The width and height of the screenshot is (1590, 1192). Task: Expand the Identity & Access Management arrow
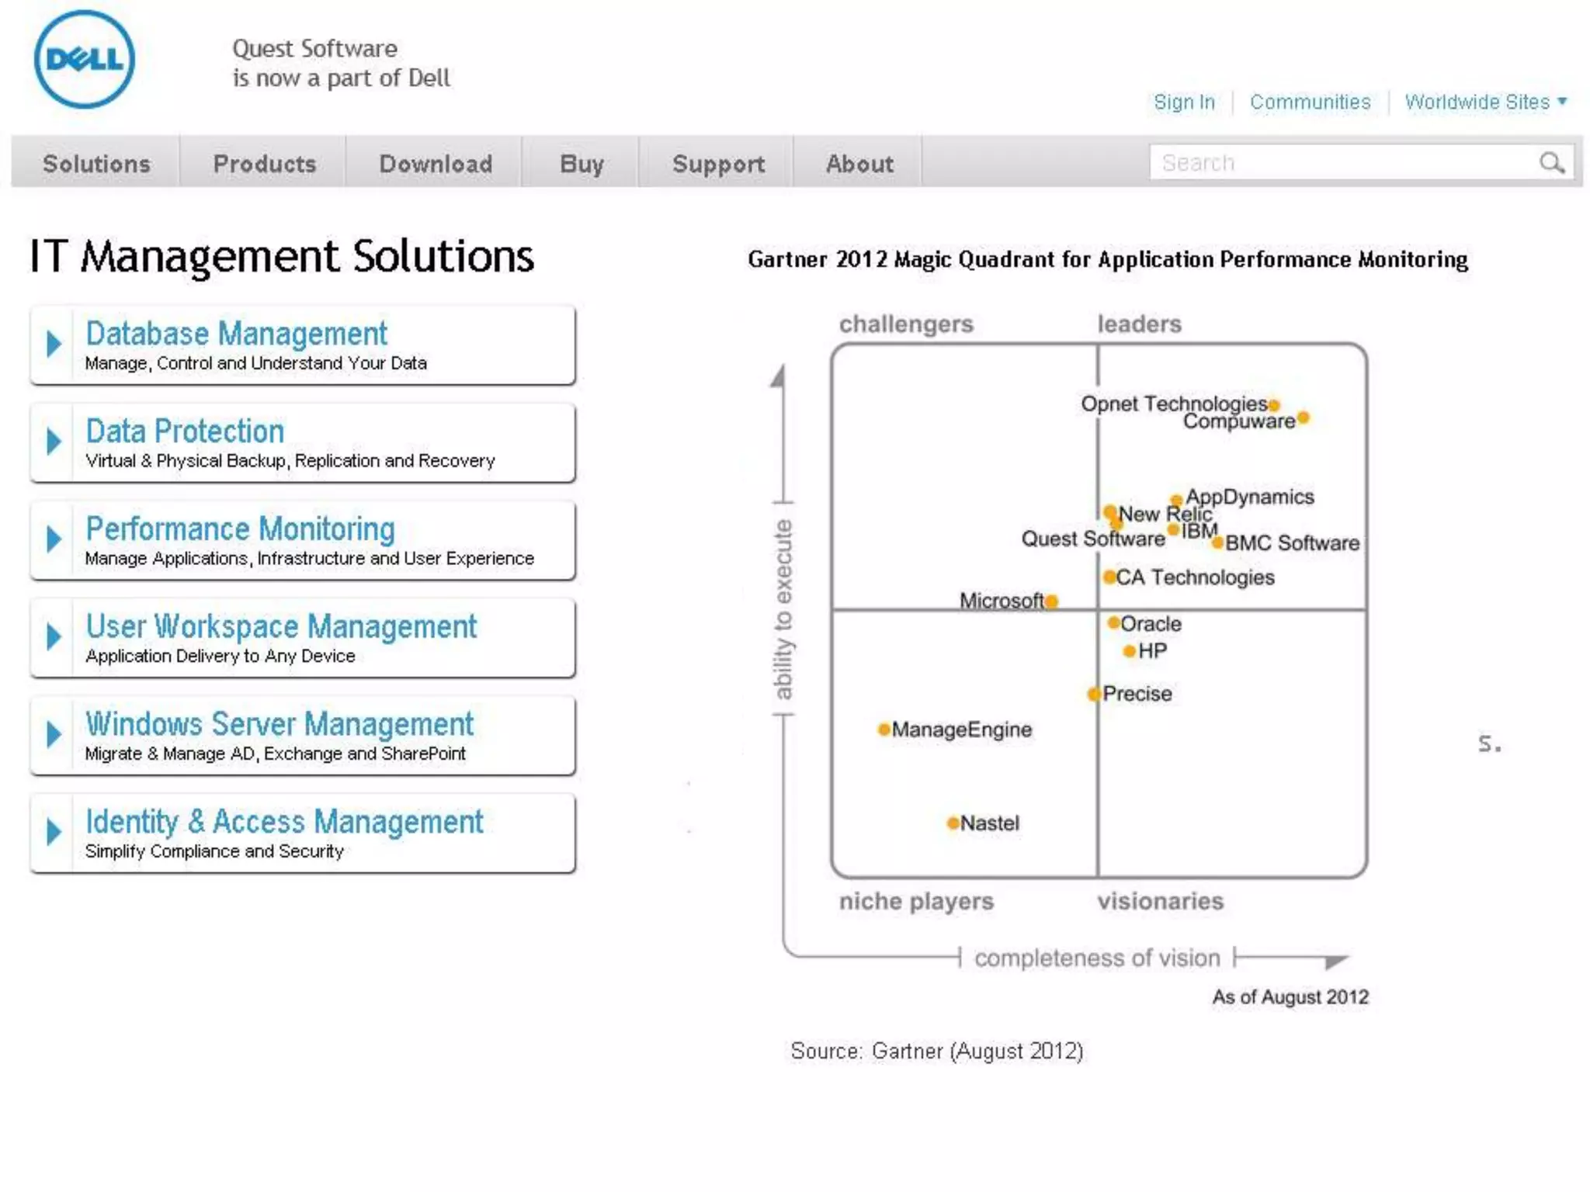pyautogui.click(x=53, y=832)
